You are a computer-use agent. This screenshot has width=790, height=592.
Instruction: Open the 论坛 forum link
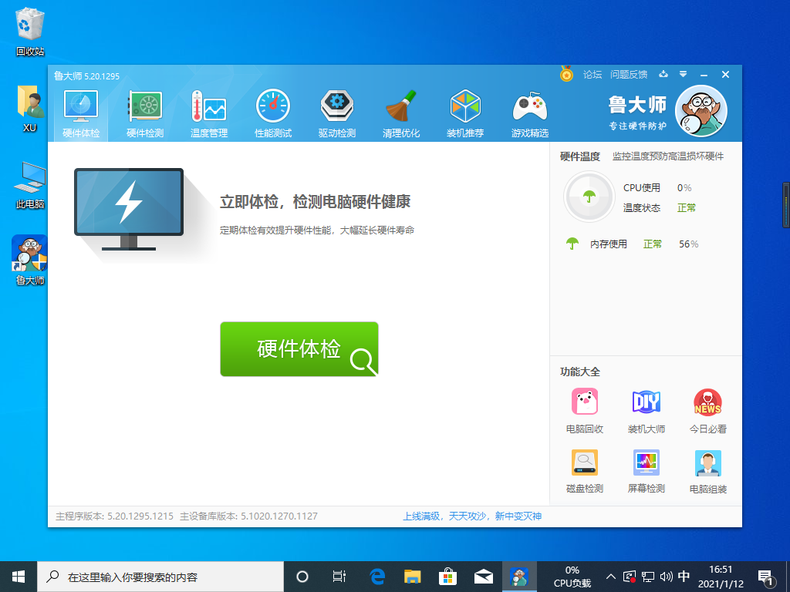click(592, 75)
